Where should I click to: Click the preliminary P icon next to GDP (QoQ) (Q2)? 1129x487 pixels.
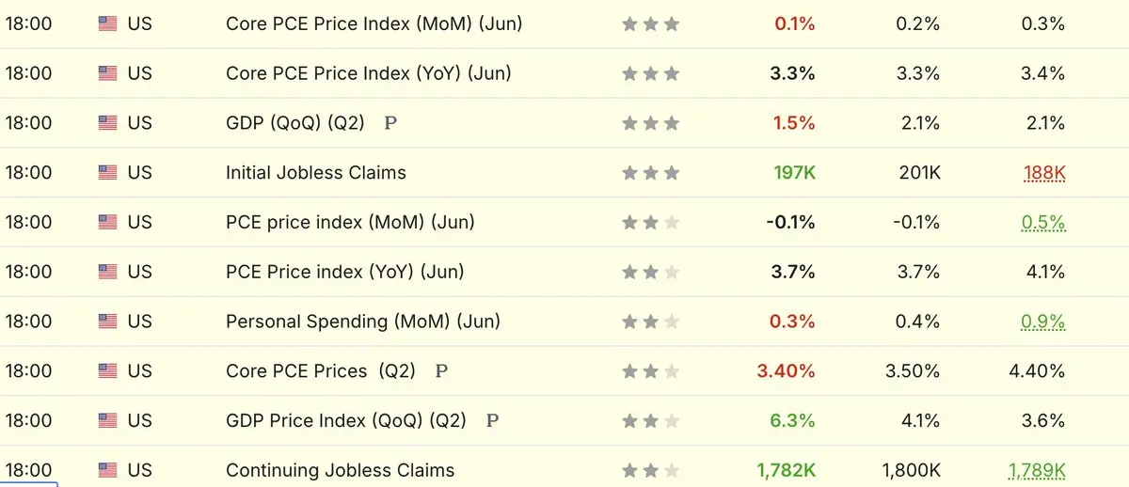tap(391, 123)
